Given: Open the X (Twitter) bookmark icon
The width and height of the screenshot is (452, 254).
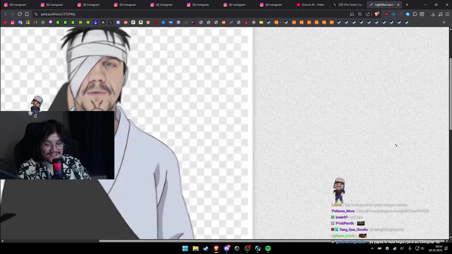Looking at the screenshot, I should [x=111, y=22].
